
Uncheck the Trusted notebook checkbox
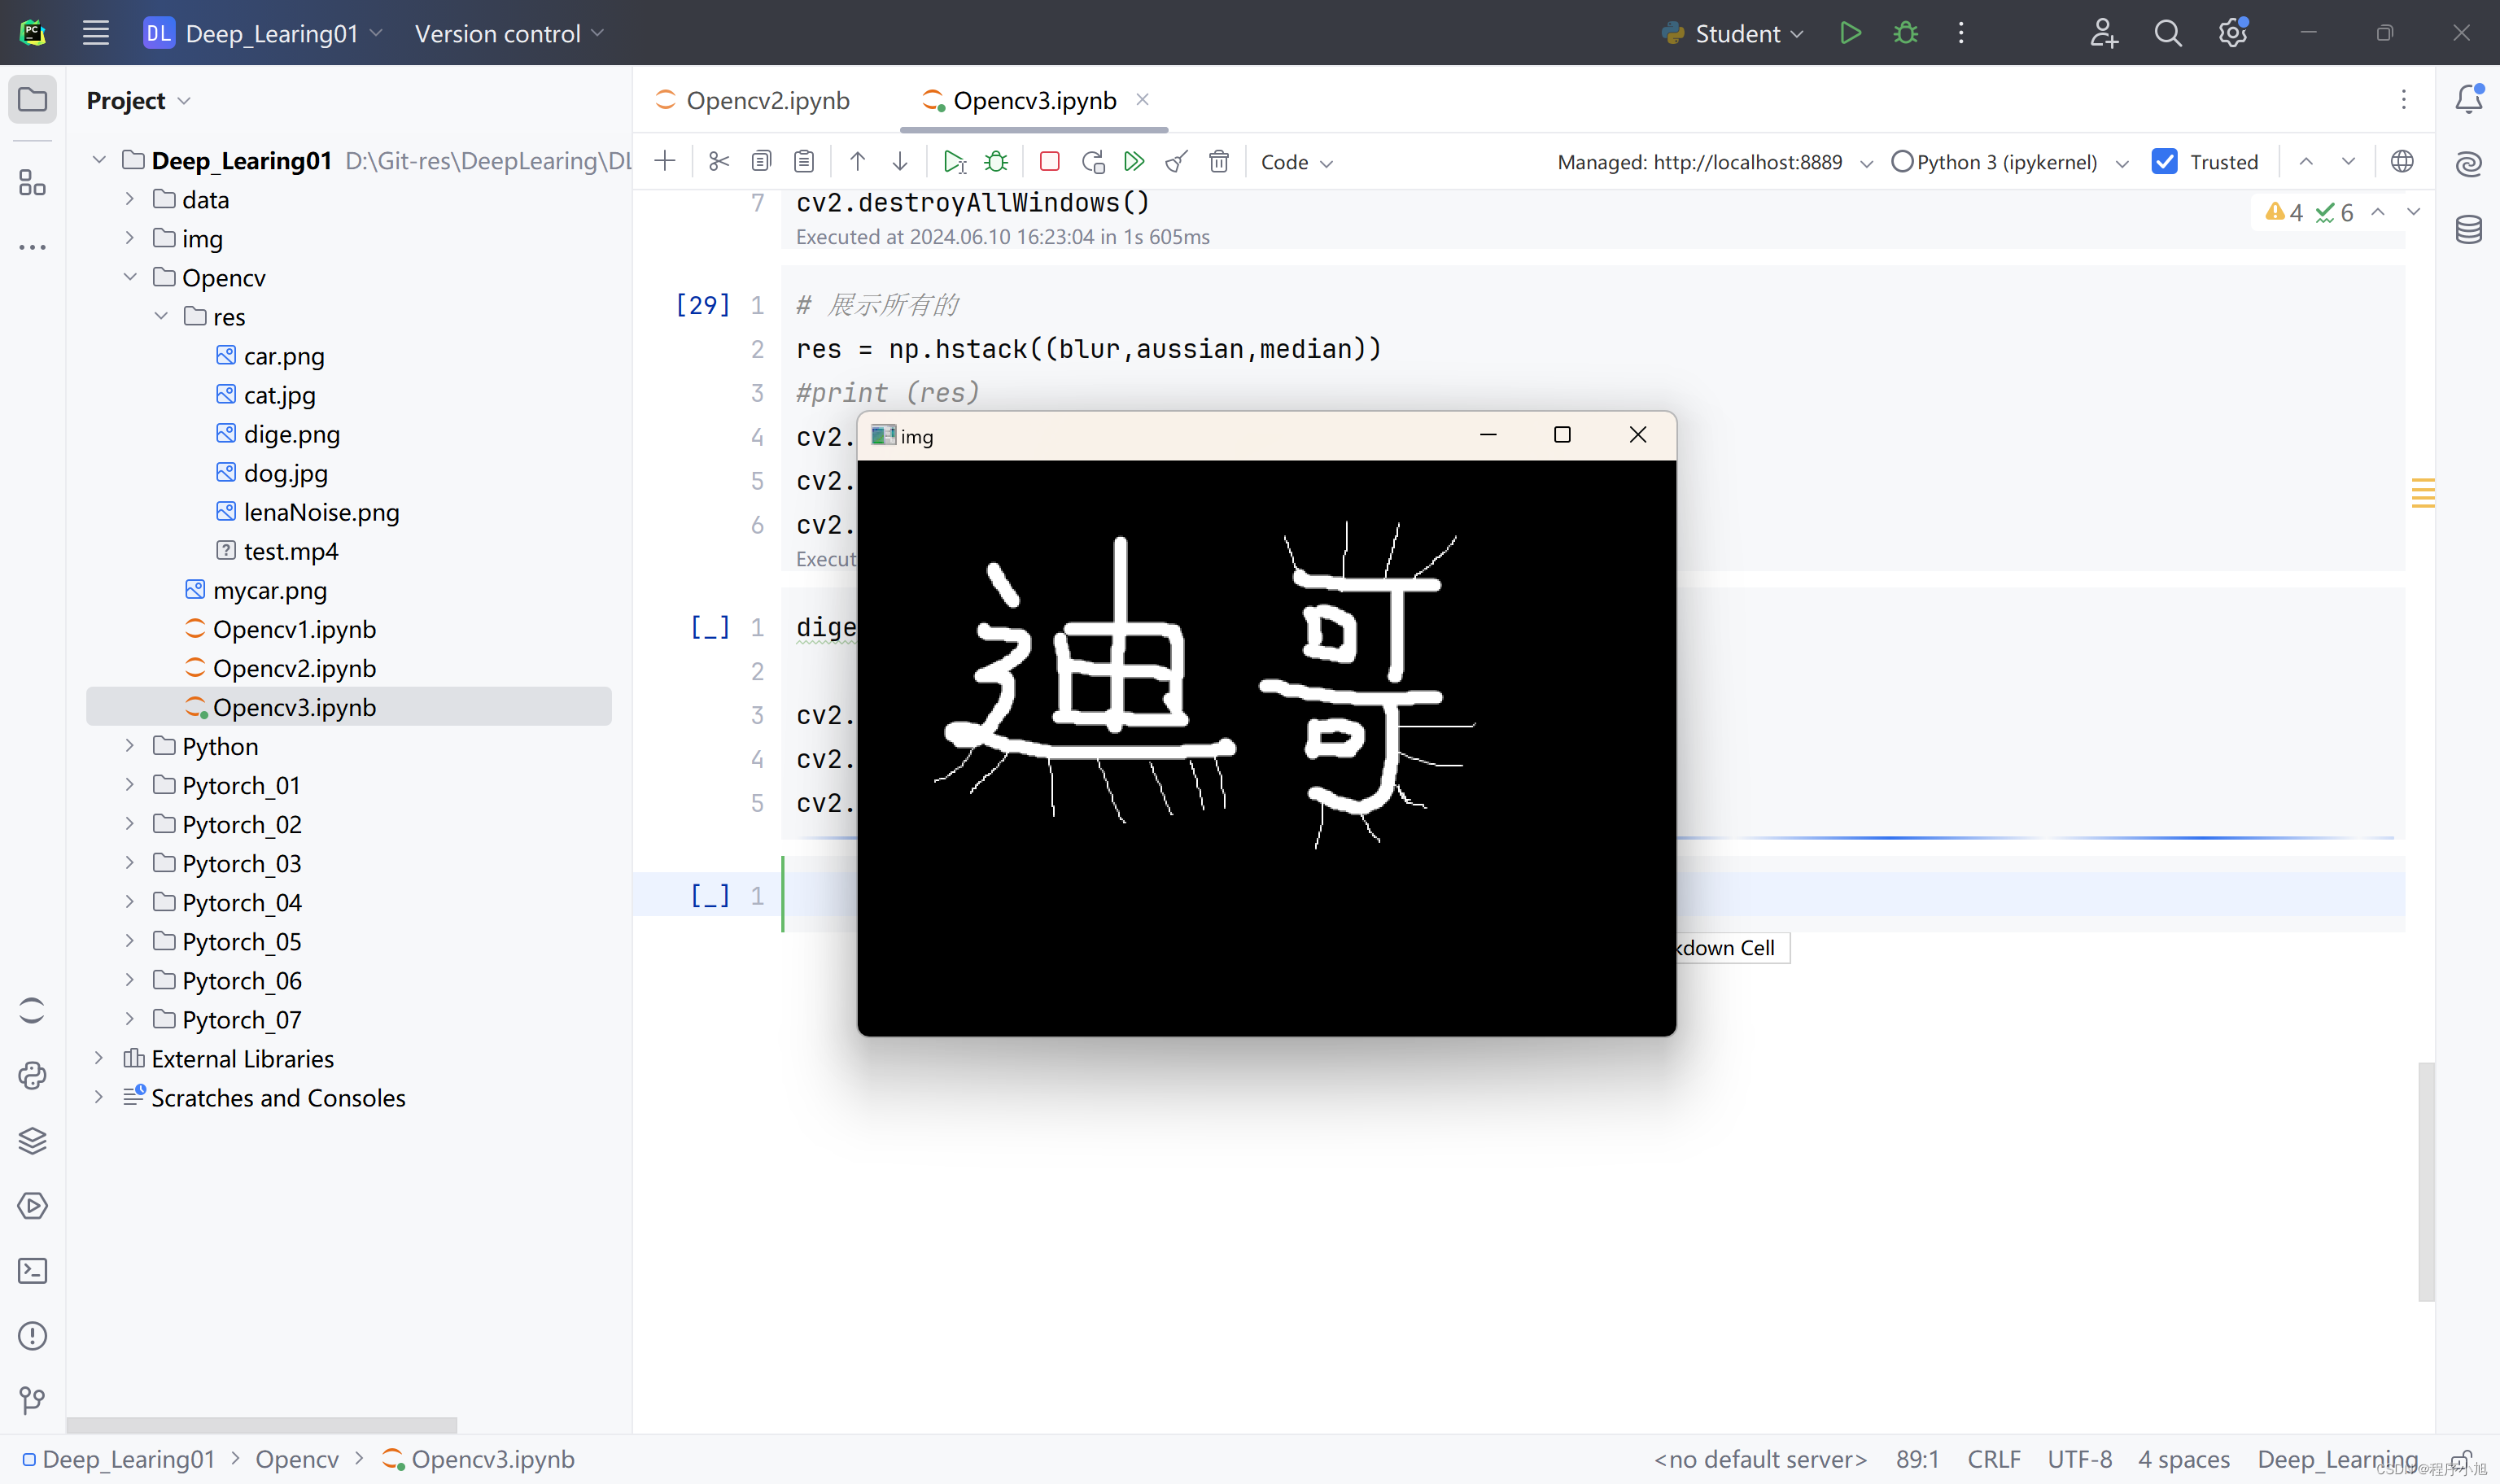pyautogui.click(x=2164, y=162)
